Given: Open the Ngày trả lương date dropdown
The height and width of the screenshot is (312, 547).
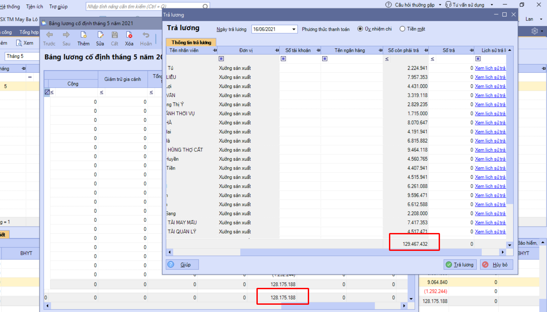Looking at the screenshot, I should (x=294, y=29).
